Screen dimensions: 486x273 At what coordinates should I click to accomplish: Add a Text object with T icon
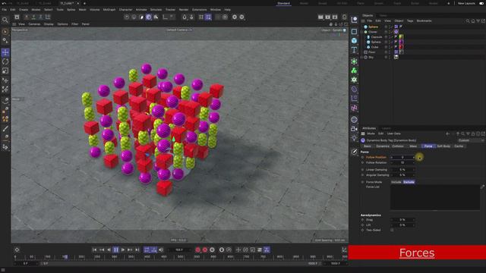pos(355,50)
